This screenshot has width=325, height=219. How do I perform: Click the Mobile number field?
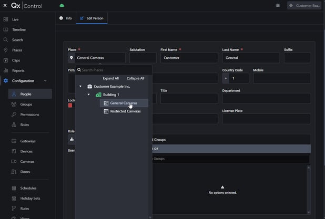pos(282,78)
